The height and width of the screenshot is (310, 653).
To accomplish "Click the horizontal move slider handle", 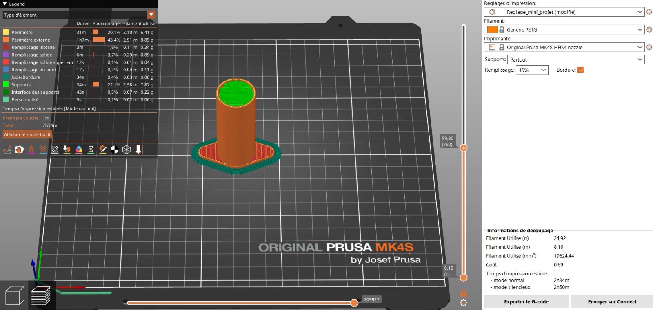I will point(354,303).
